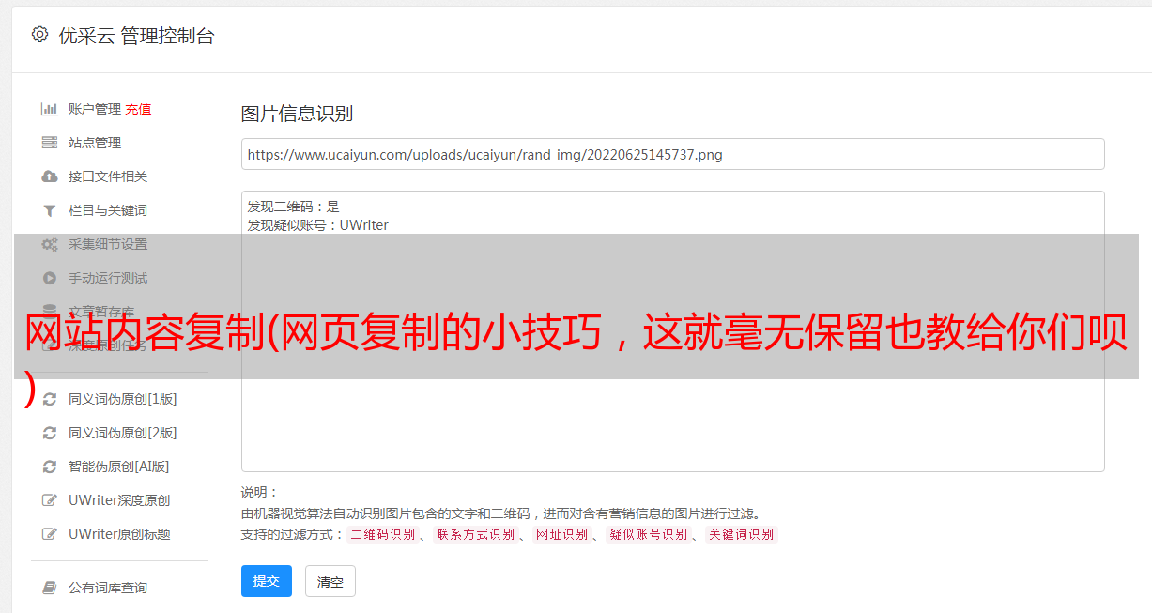Click the book icon for 公有词库查询
Screen dimensions: 1152x613
[50, 588]
